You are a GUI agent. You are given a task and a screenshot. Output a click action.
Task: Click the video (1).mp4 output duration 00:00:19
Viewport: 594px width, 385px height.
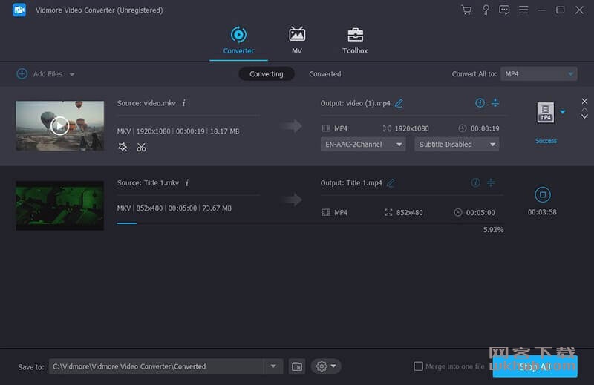[x=485, y=129]
